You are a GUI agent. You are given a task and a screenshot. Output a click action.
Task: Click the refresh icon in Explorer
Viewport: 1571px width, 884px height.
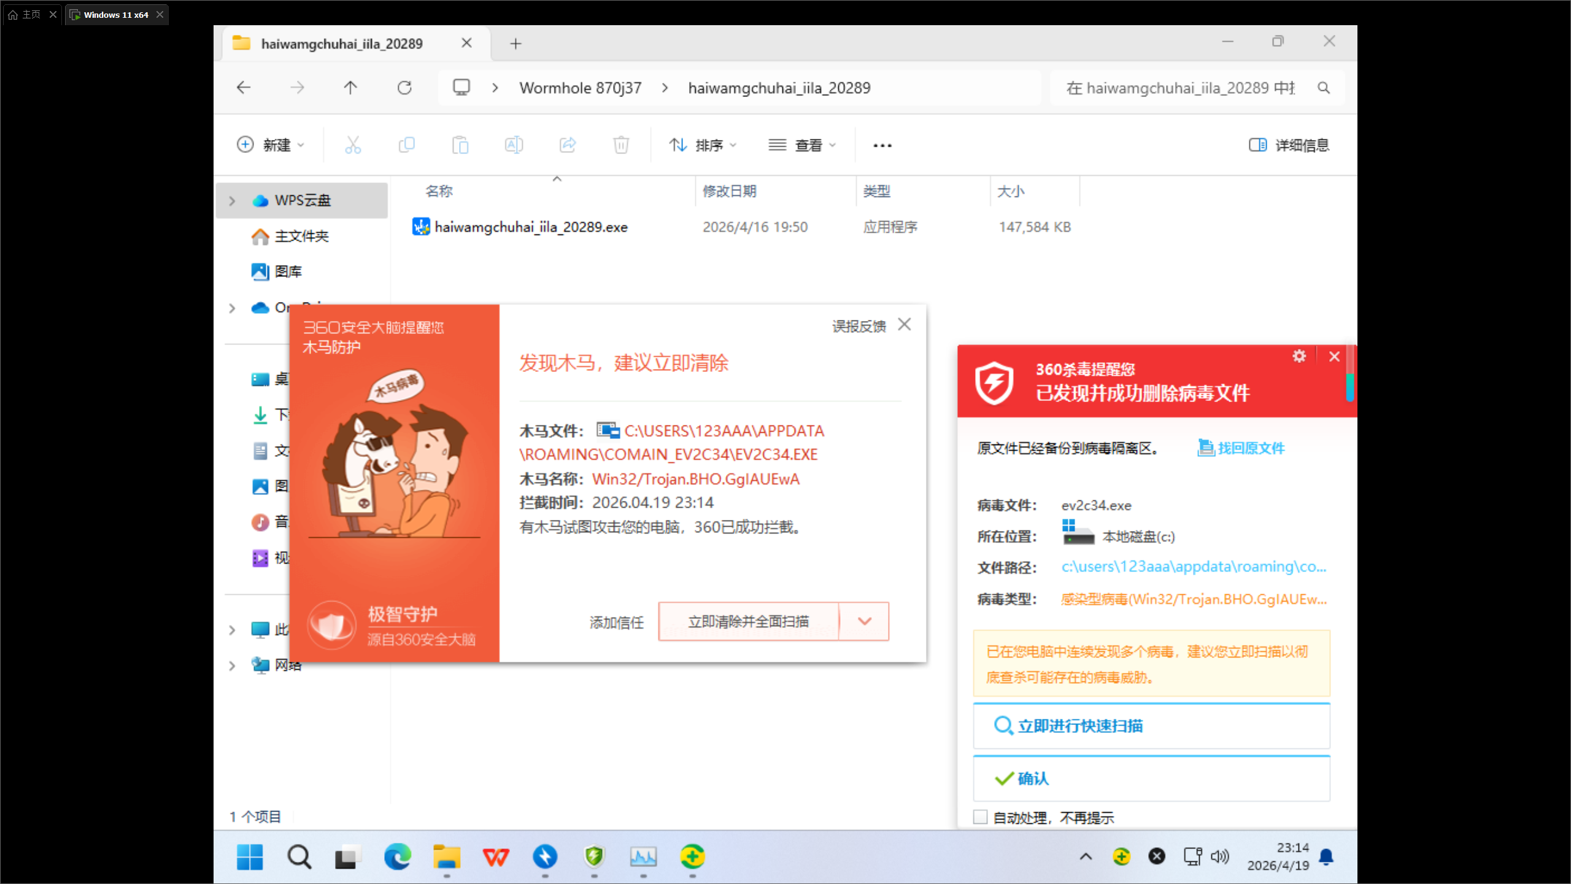[404, 88]
